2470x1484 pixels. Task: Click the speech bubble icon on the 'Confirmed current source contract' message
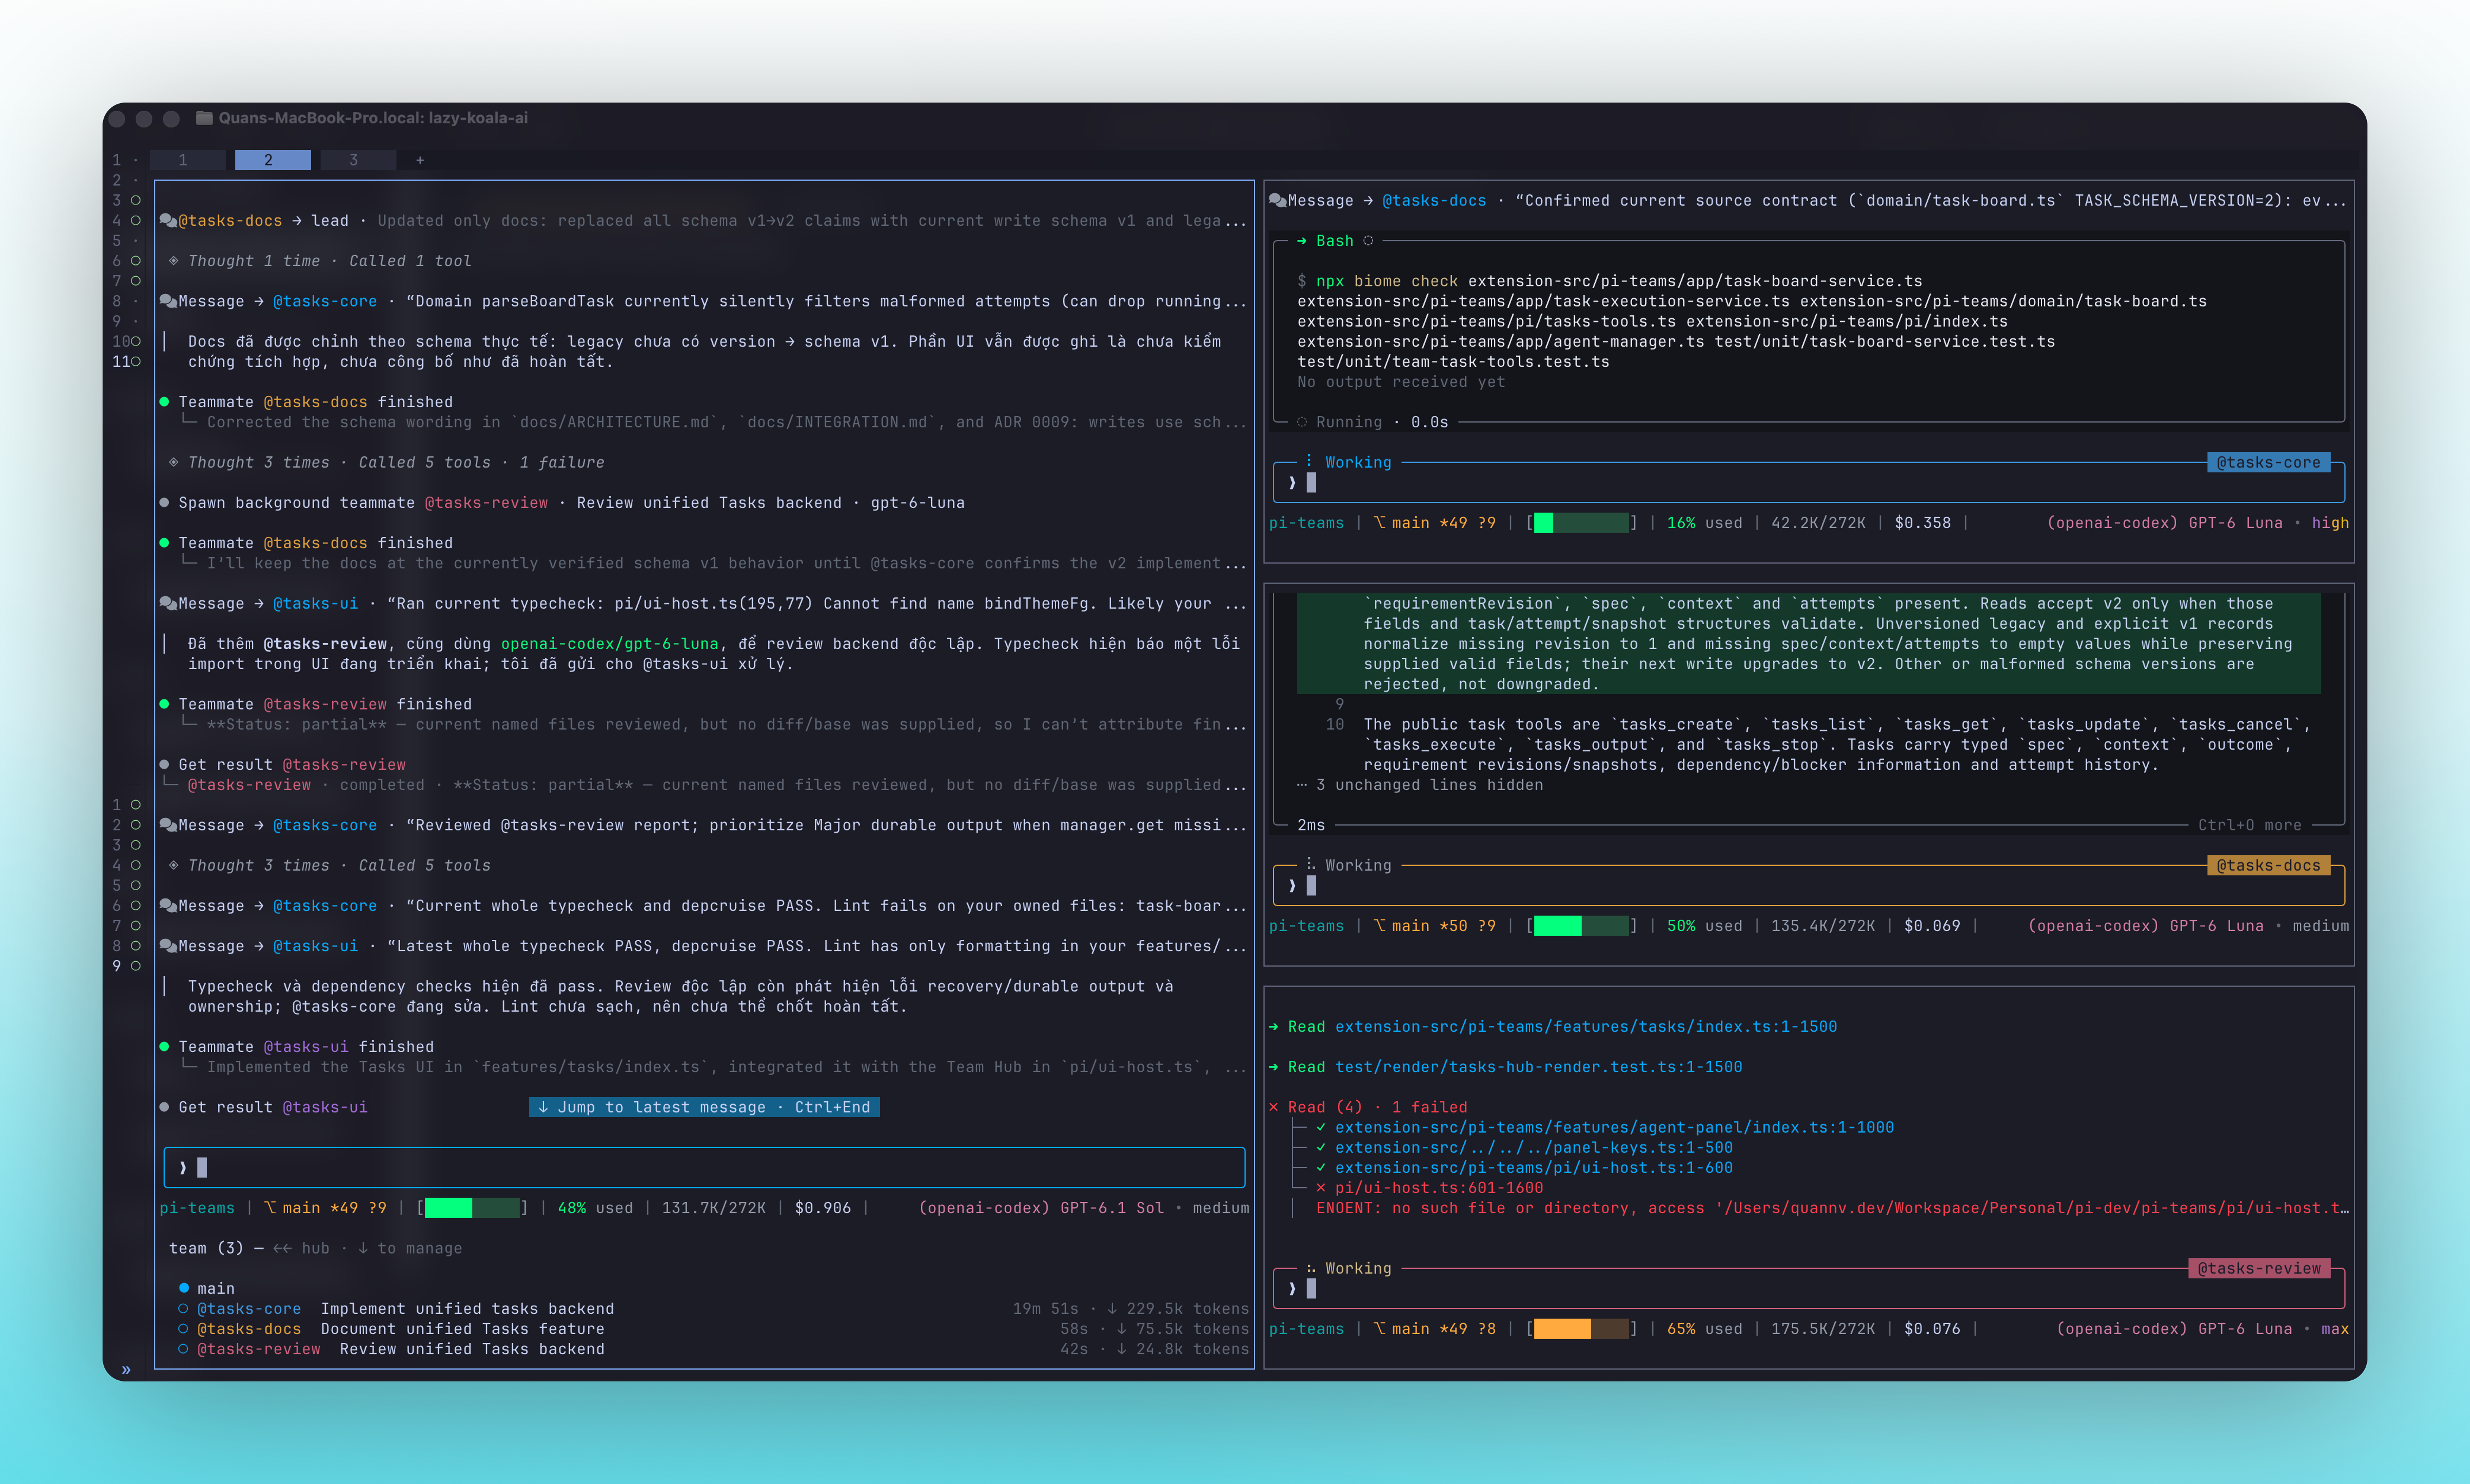(1278, 201)
